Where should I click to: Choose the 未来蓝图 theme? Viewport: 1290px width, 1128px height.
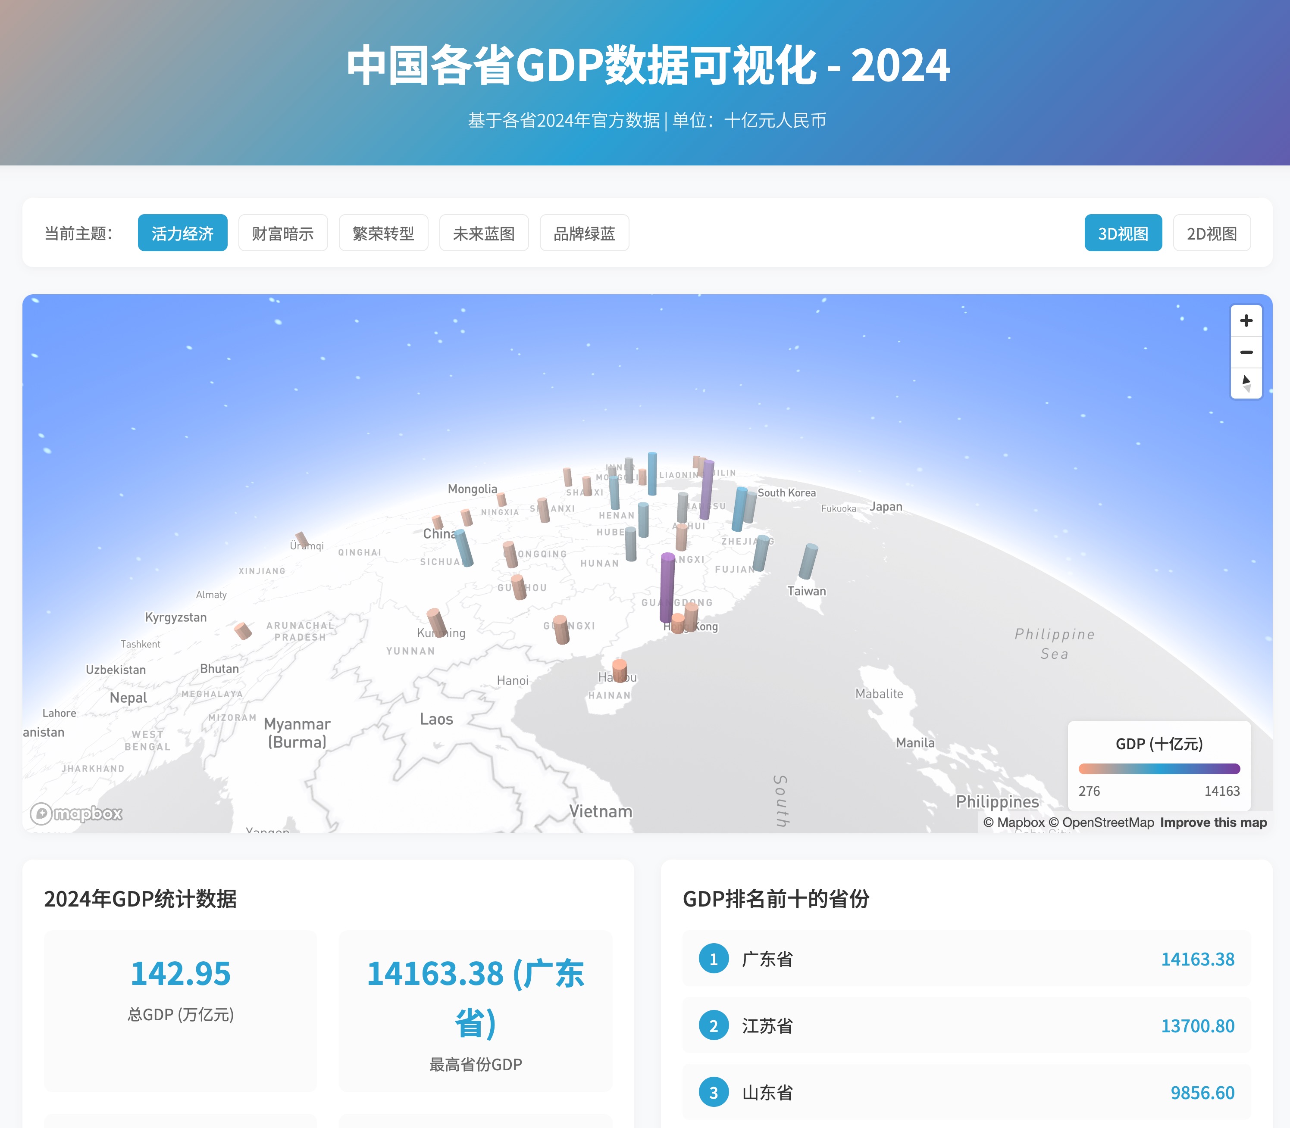(484, 233)
